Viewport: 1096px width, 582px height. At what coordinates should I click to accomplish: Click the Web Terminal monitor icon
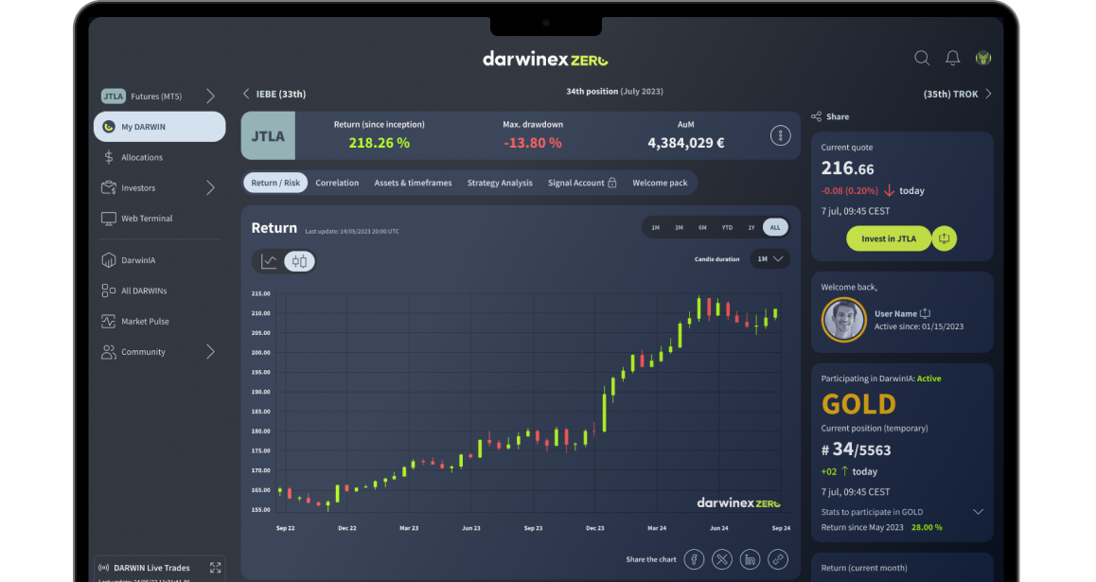tap(108, 219)
